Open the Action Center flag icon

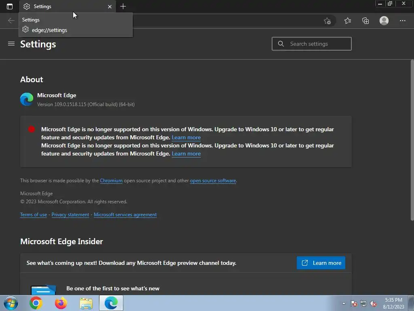[354, 303]
